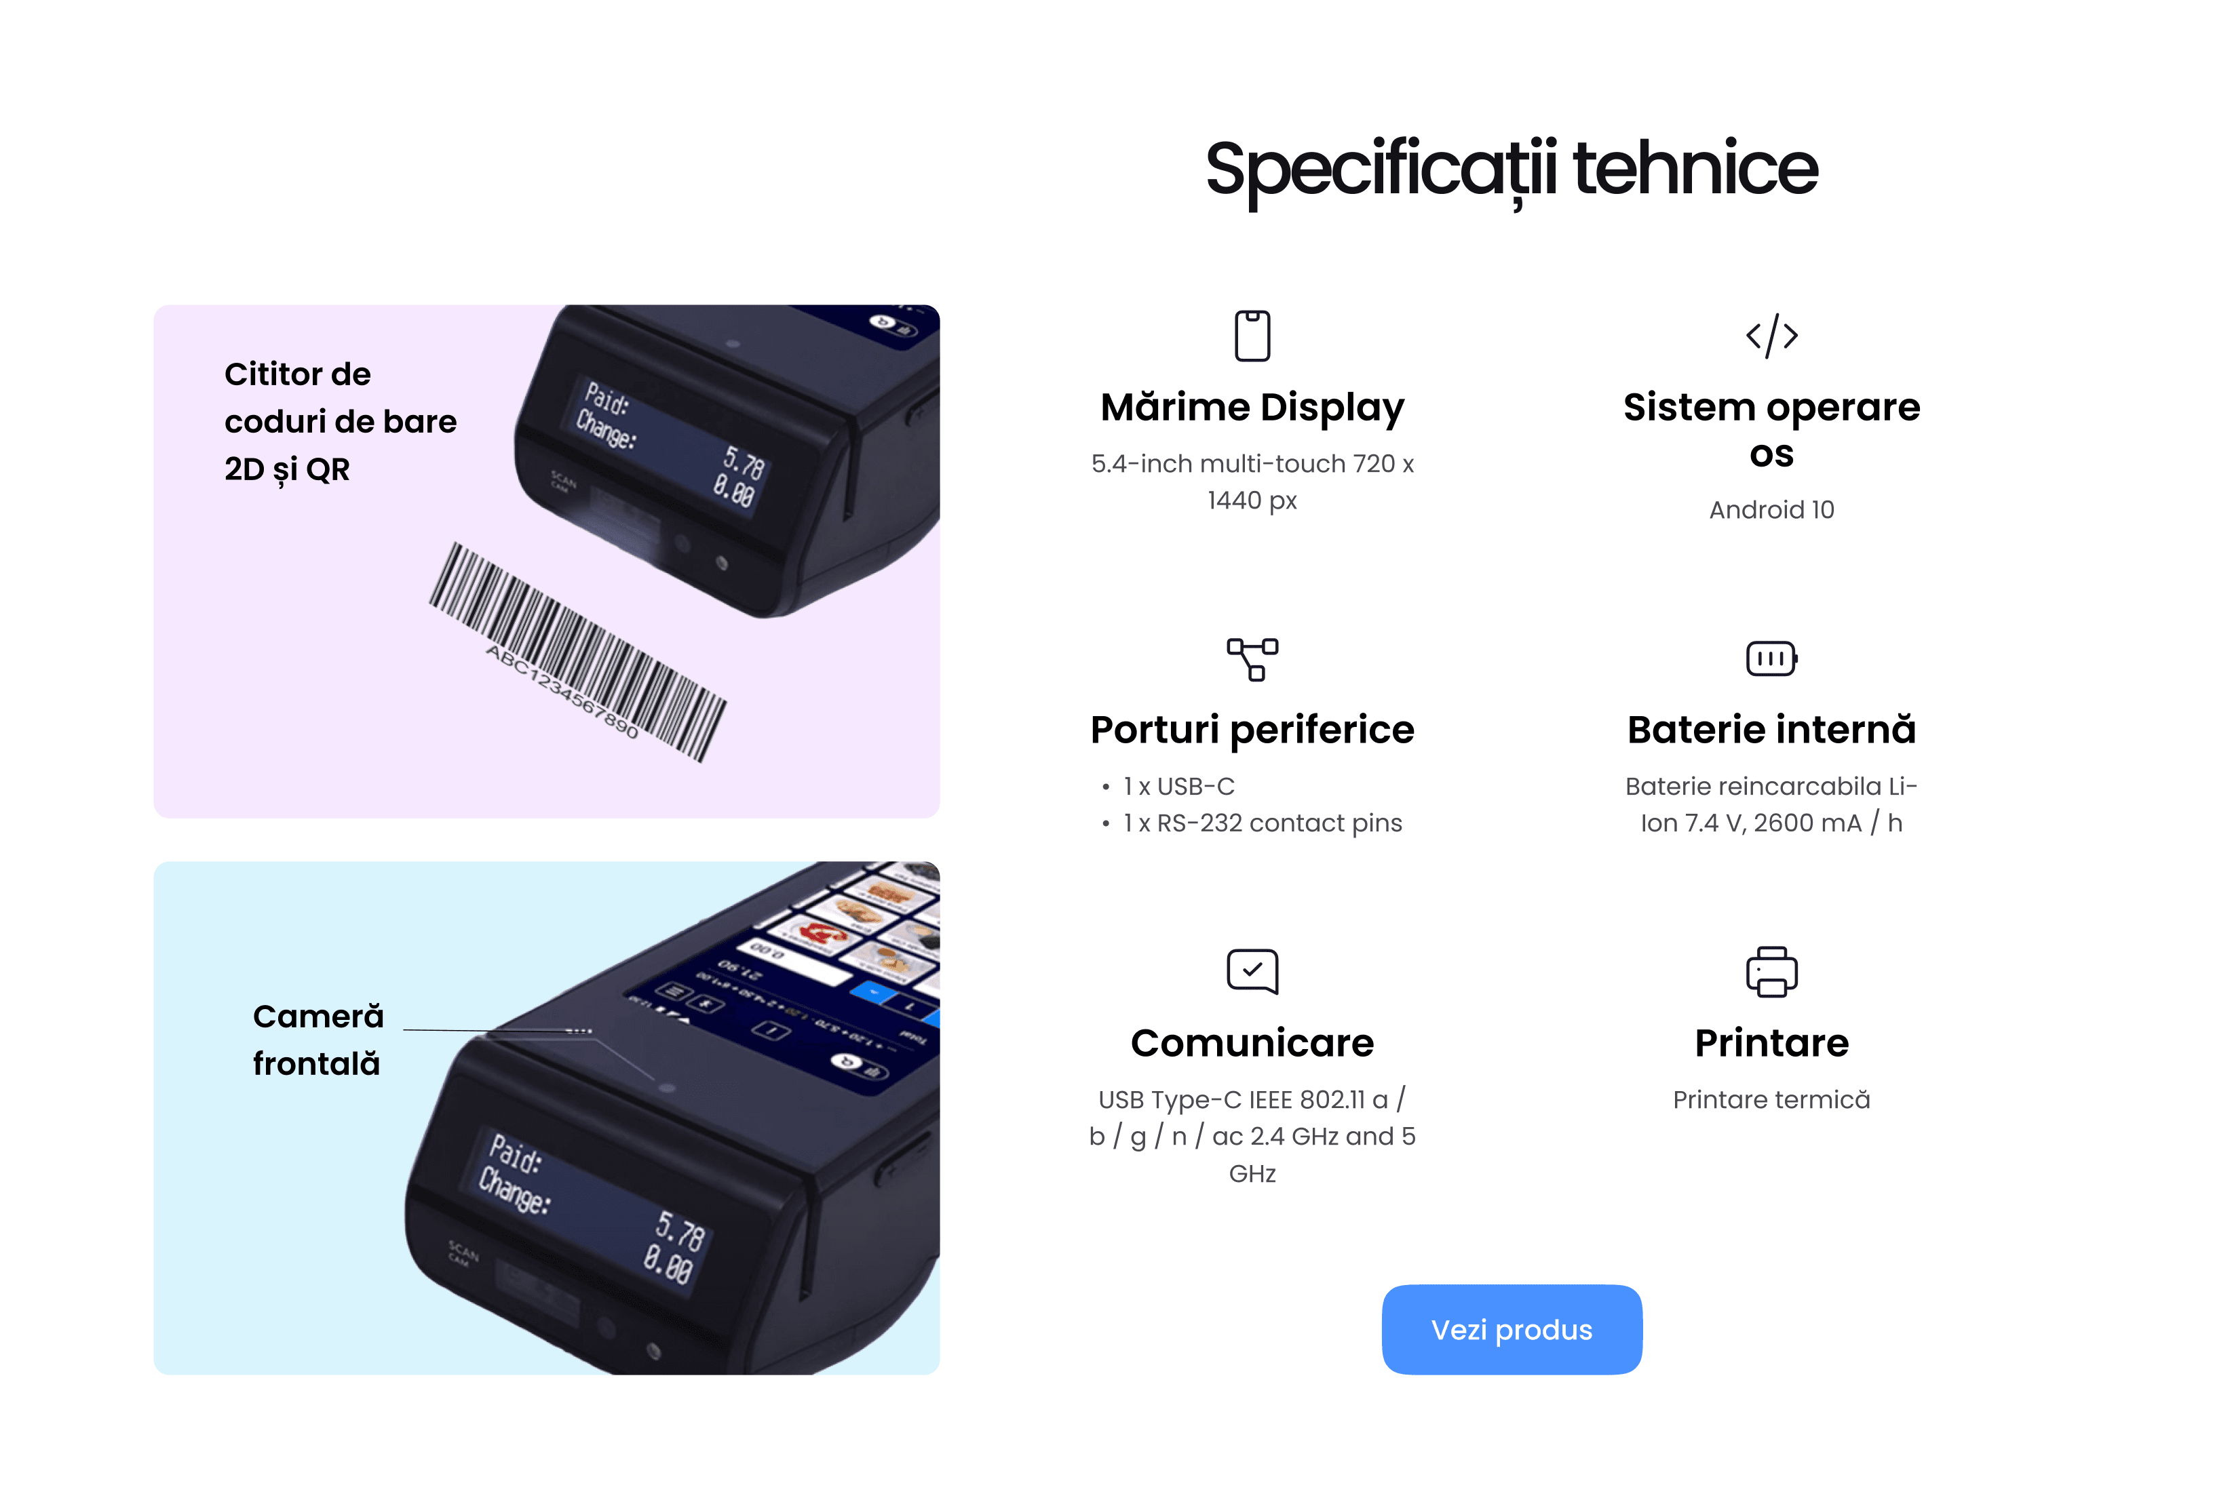Image resolution: width=2213 pixels, height=1498 pixels.
Task: Click the phone display size icon
Action: coord(1252,336)
